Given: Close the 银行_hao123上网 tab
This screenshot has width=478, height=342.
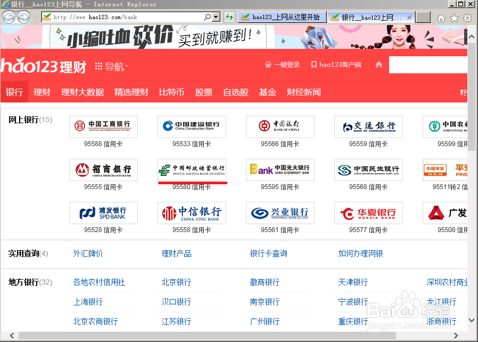Looking at the screenshot, I should (x=409, y=18).
